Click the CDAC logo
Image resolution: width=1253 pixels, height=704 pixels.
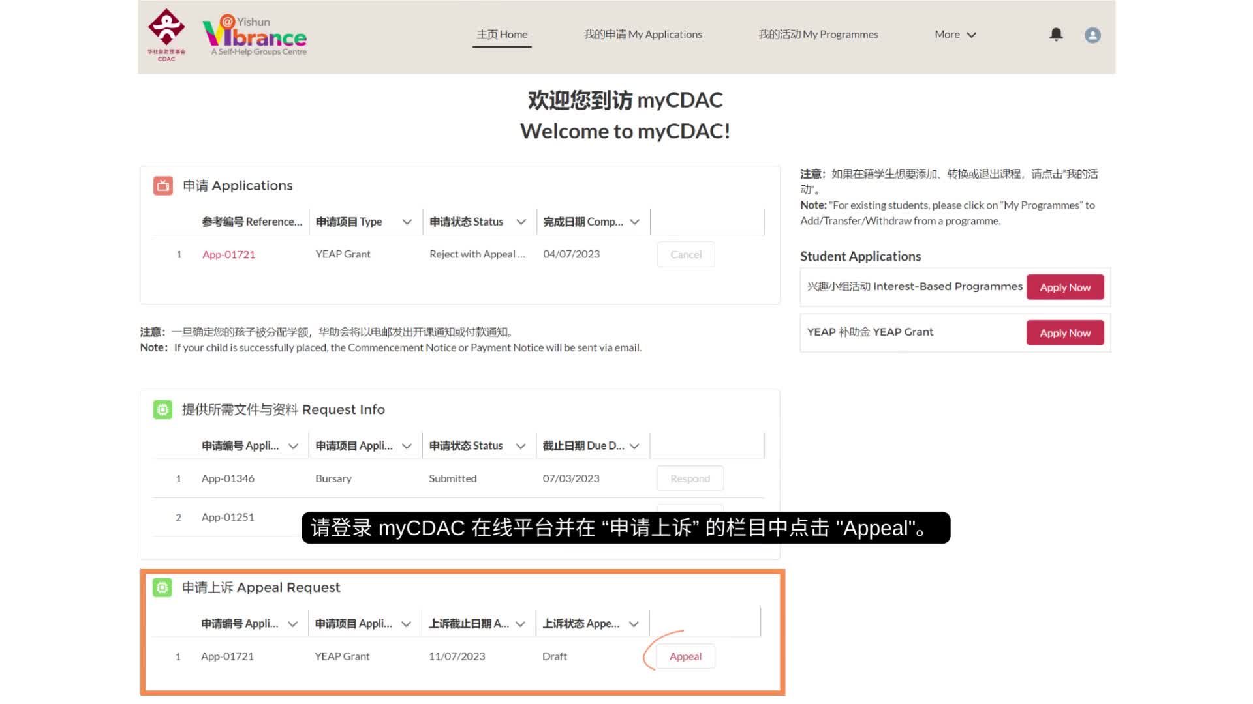(x=166, y=34)
